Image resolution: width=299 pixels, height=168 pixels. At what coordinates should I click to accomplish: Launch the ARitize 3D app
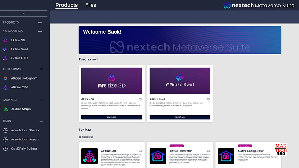pos(112,117)
